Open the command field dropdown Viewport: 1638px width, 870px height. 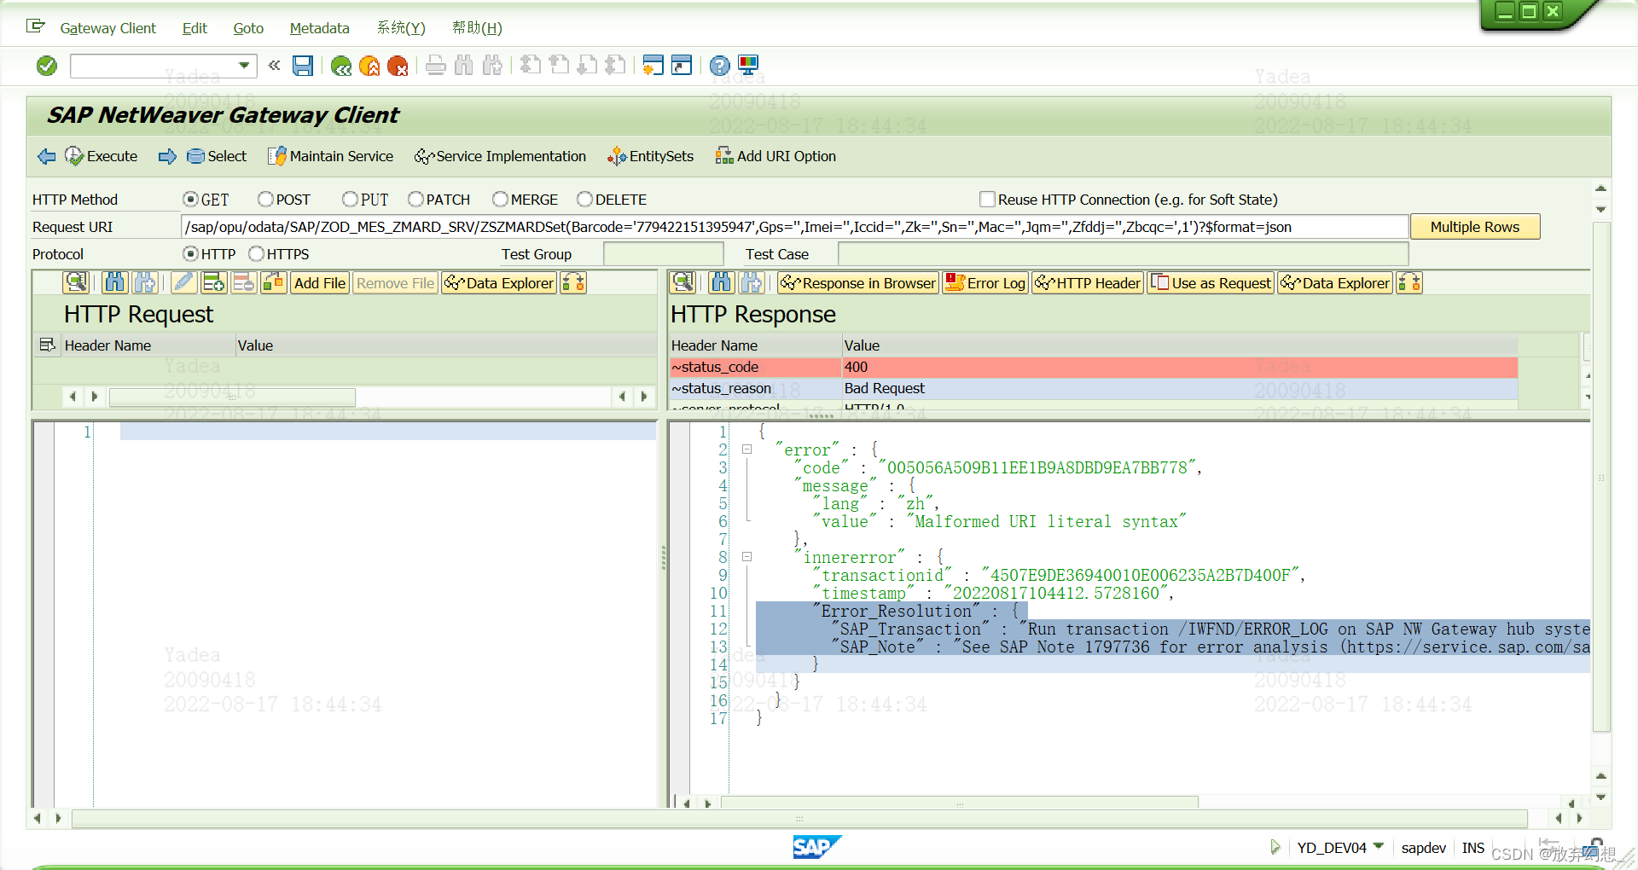click(244, 66)
